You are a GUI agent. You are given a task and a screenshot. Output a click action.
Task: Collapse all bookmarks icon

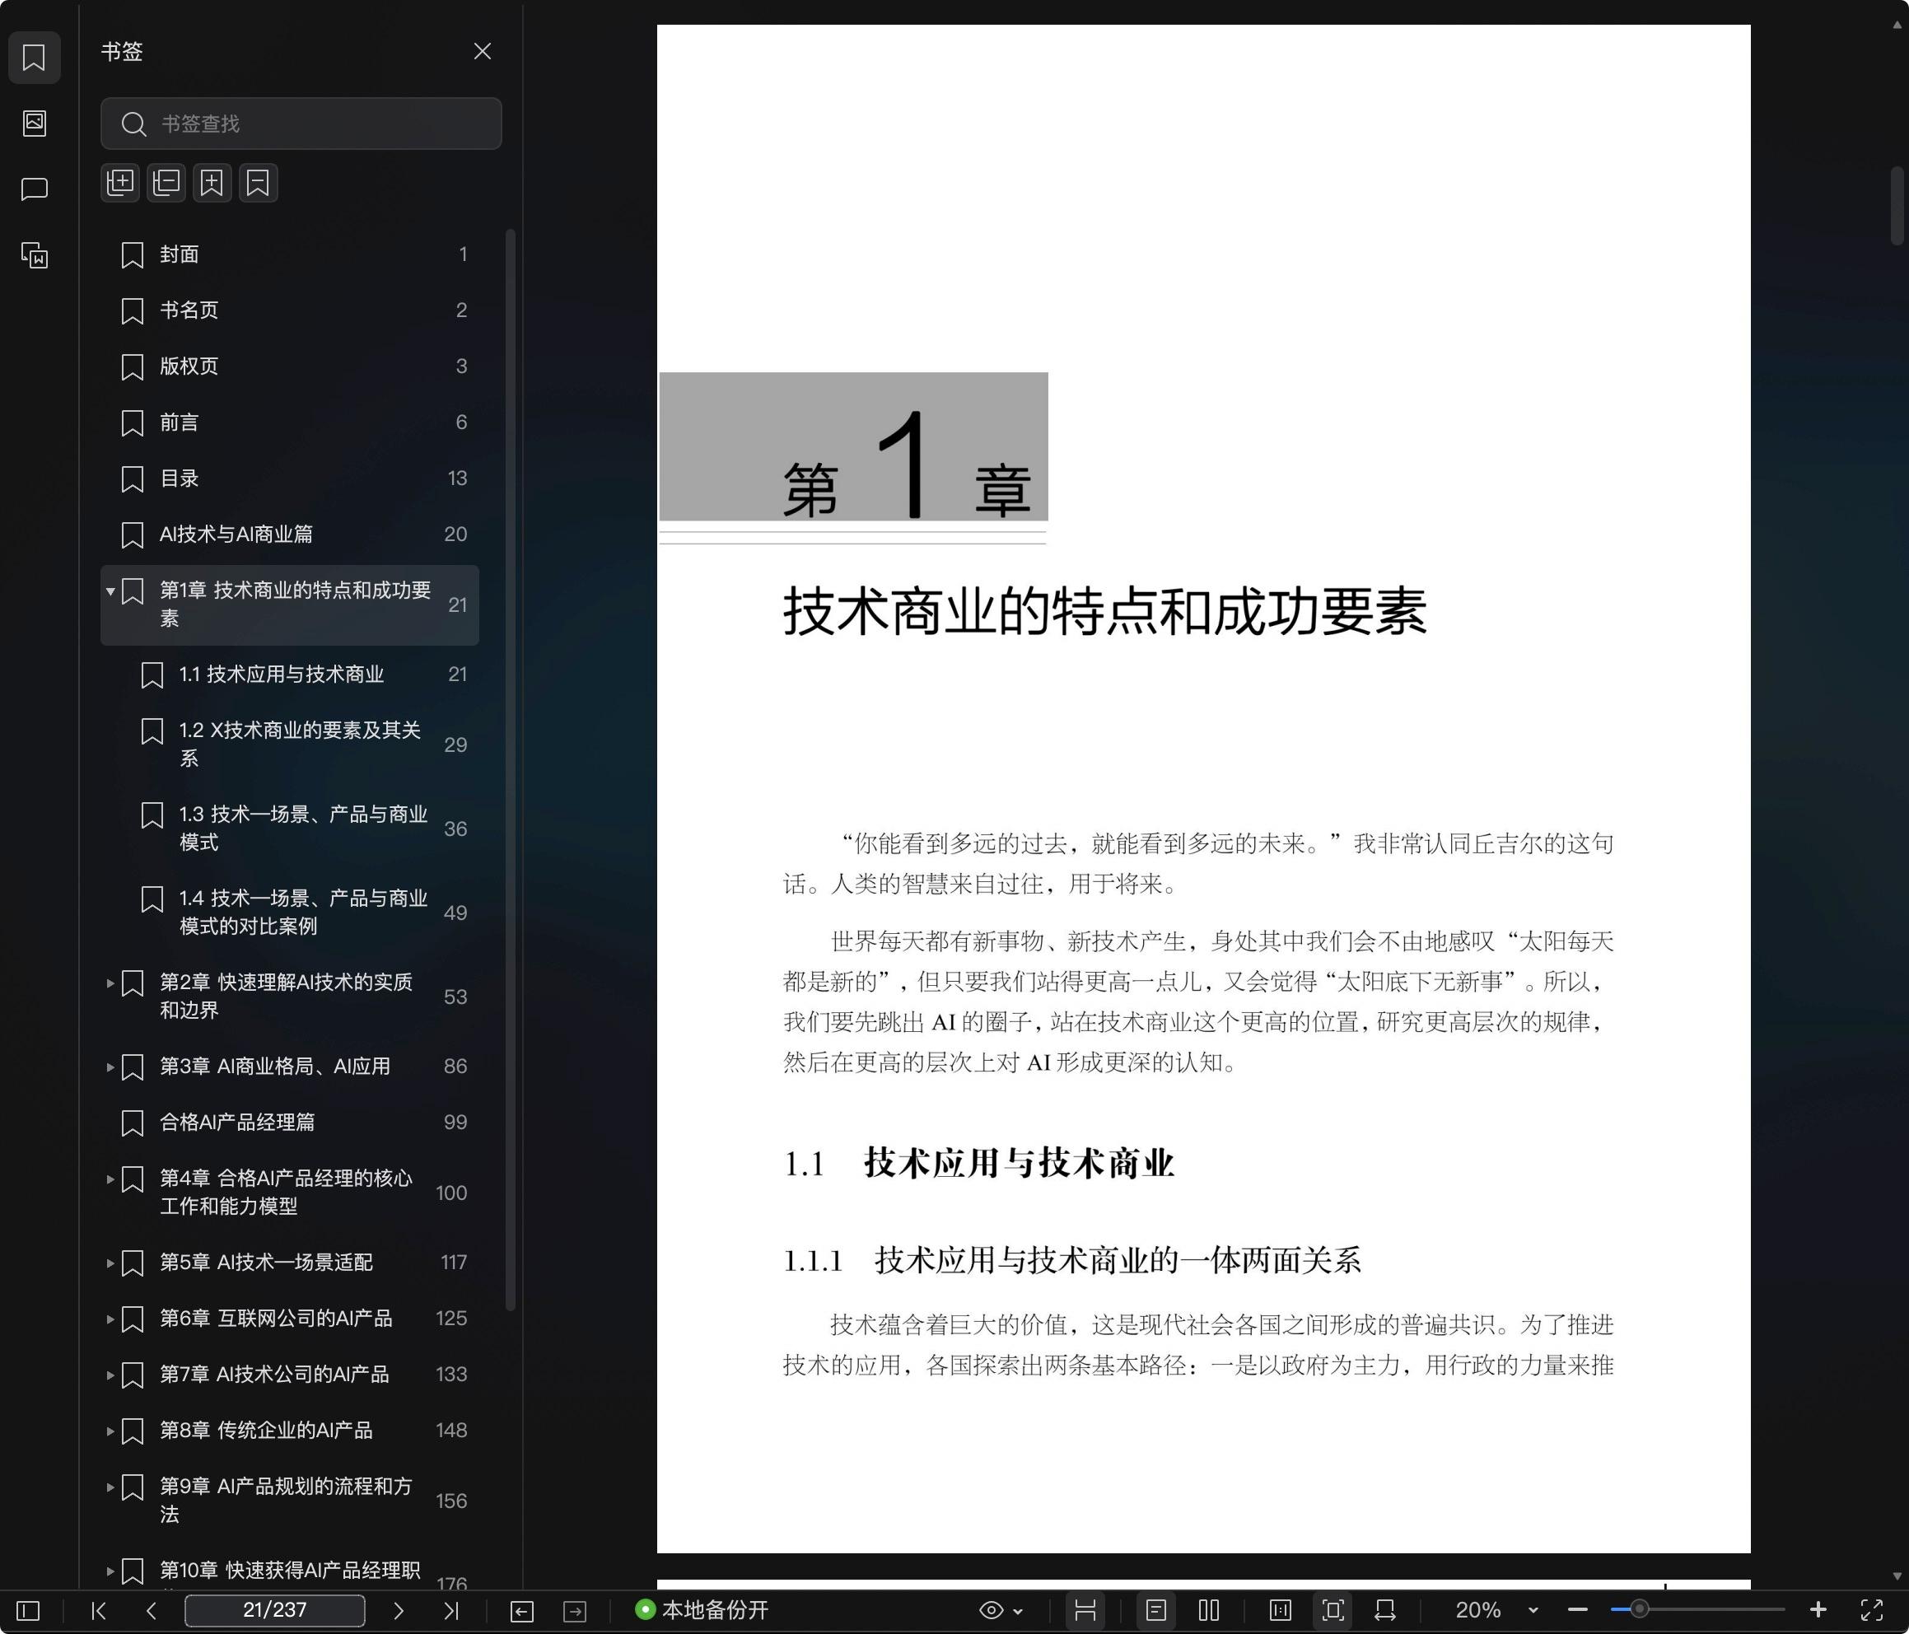(166, 183)
